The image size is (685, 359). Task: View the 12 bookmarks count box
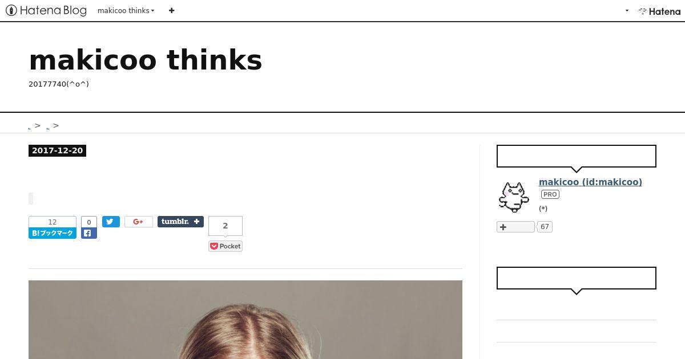coord(53,222)
